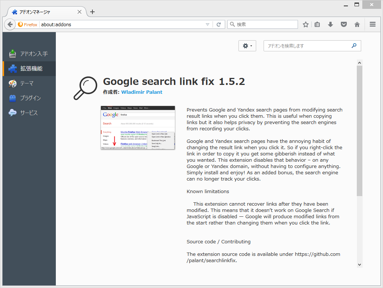
Task: View the Google search link fix screenshot thumbnail
Action: [138, 128]
